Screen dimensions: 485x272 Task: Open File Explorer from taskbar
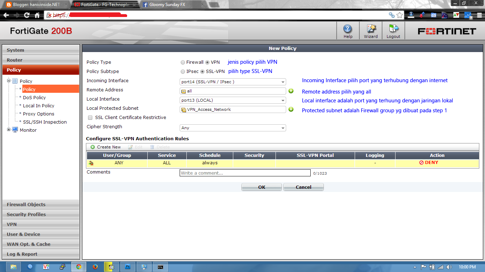coord(13,267)
